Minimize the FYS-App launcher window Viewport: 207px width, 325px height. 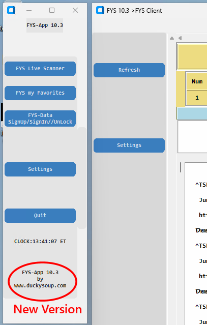[29, 10]
